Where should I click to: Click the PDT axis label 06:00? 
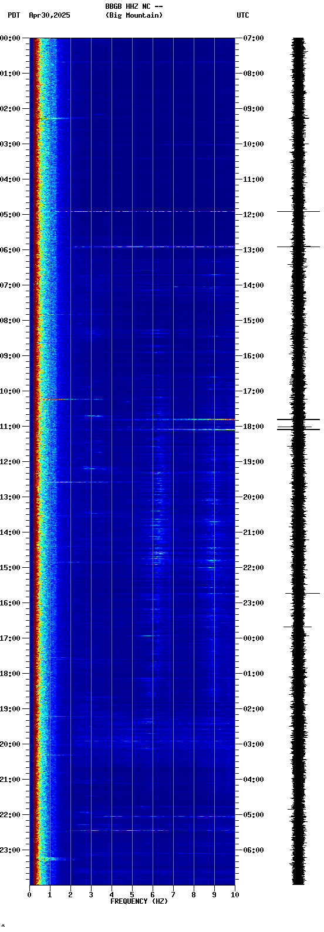click(x=10, y=250)
